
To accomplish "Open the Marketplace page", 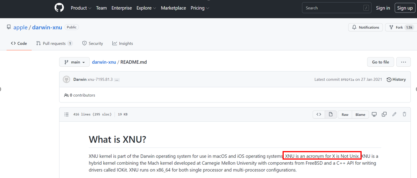I will [x=173, y=8].
